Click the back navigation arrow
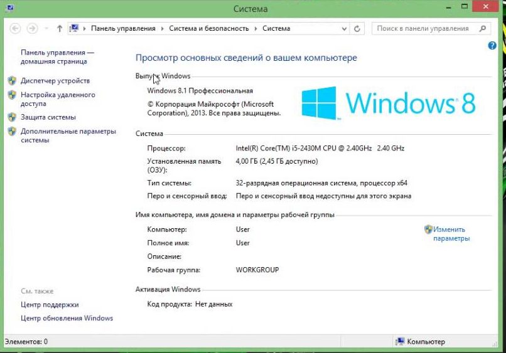 (16, 28)
